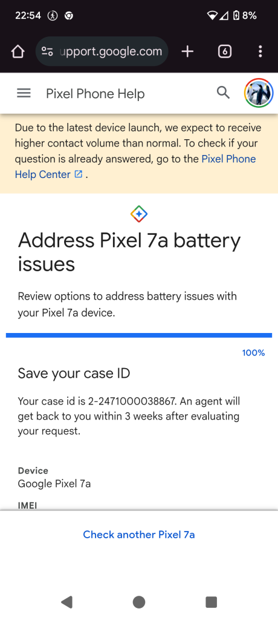Tap Check another Pixel 7a
This screenshot has width=278, height=620.
pyautogui.click(x=139, y=535)
